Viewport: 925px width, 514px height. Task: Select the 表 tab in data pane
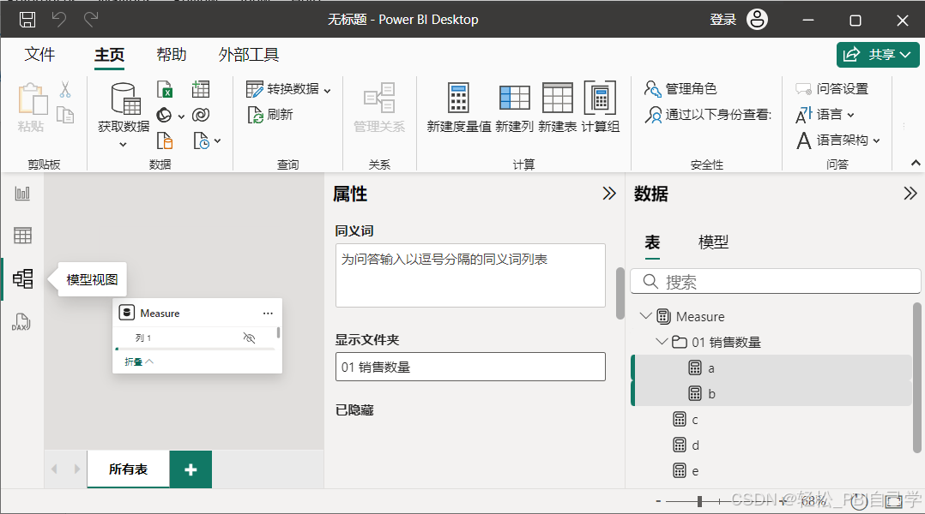click(652, 242)
